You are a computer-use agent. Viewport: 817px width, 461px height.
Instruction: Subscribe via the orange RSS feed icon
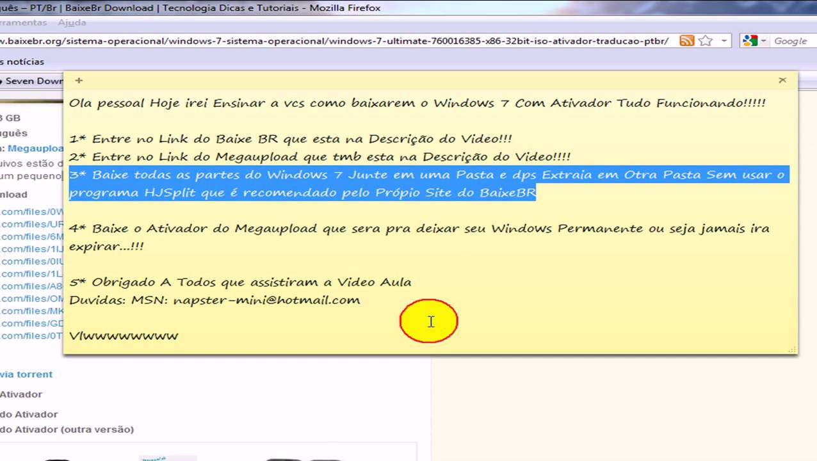[686, 40]
